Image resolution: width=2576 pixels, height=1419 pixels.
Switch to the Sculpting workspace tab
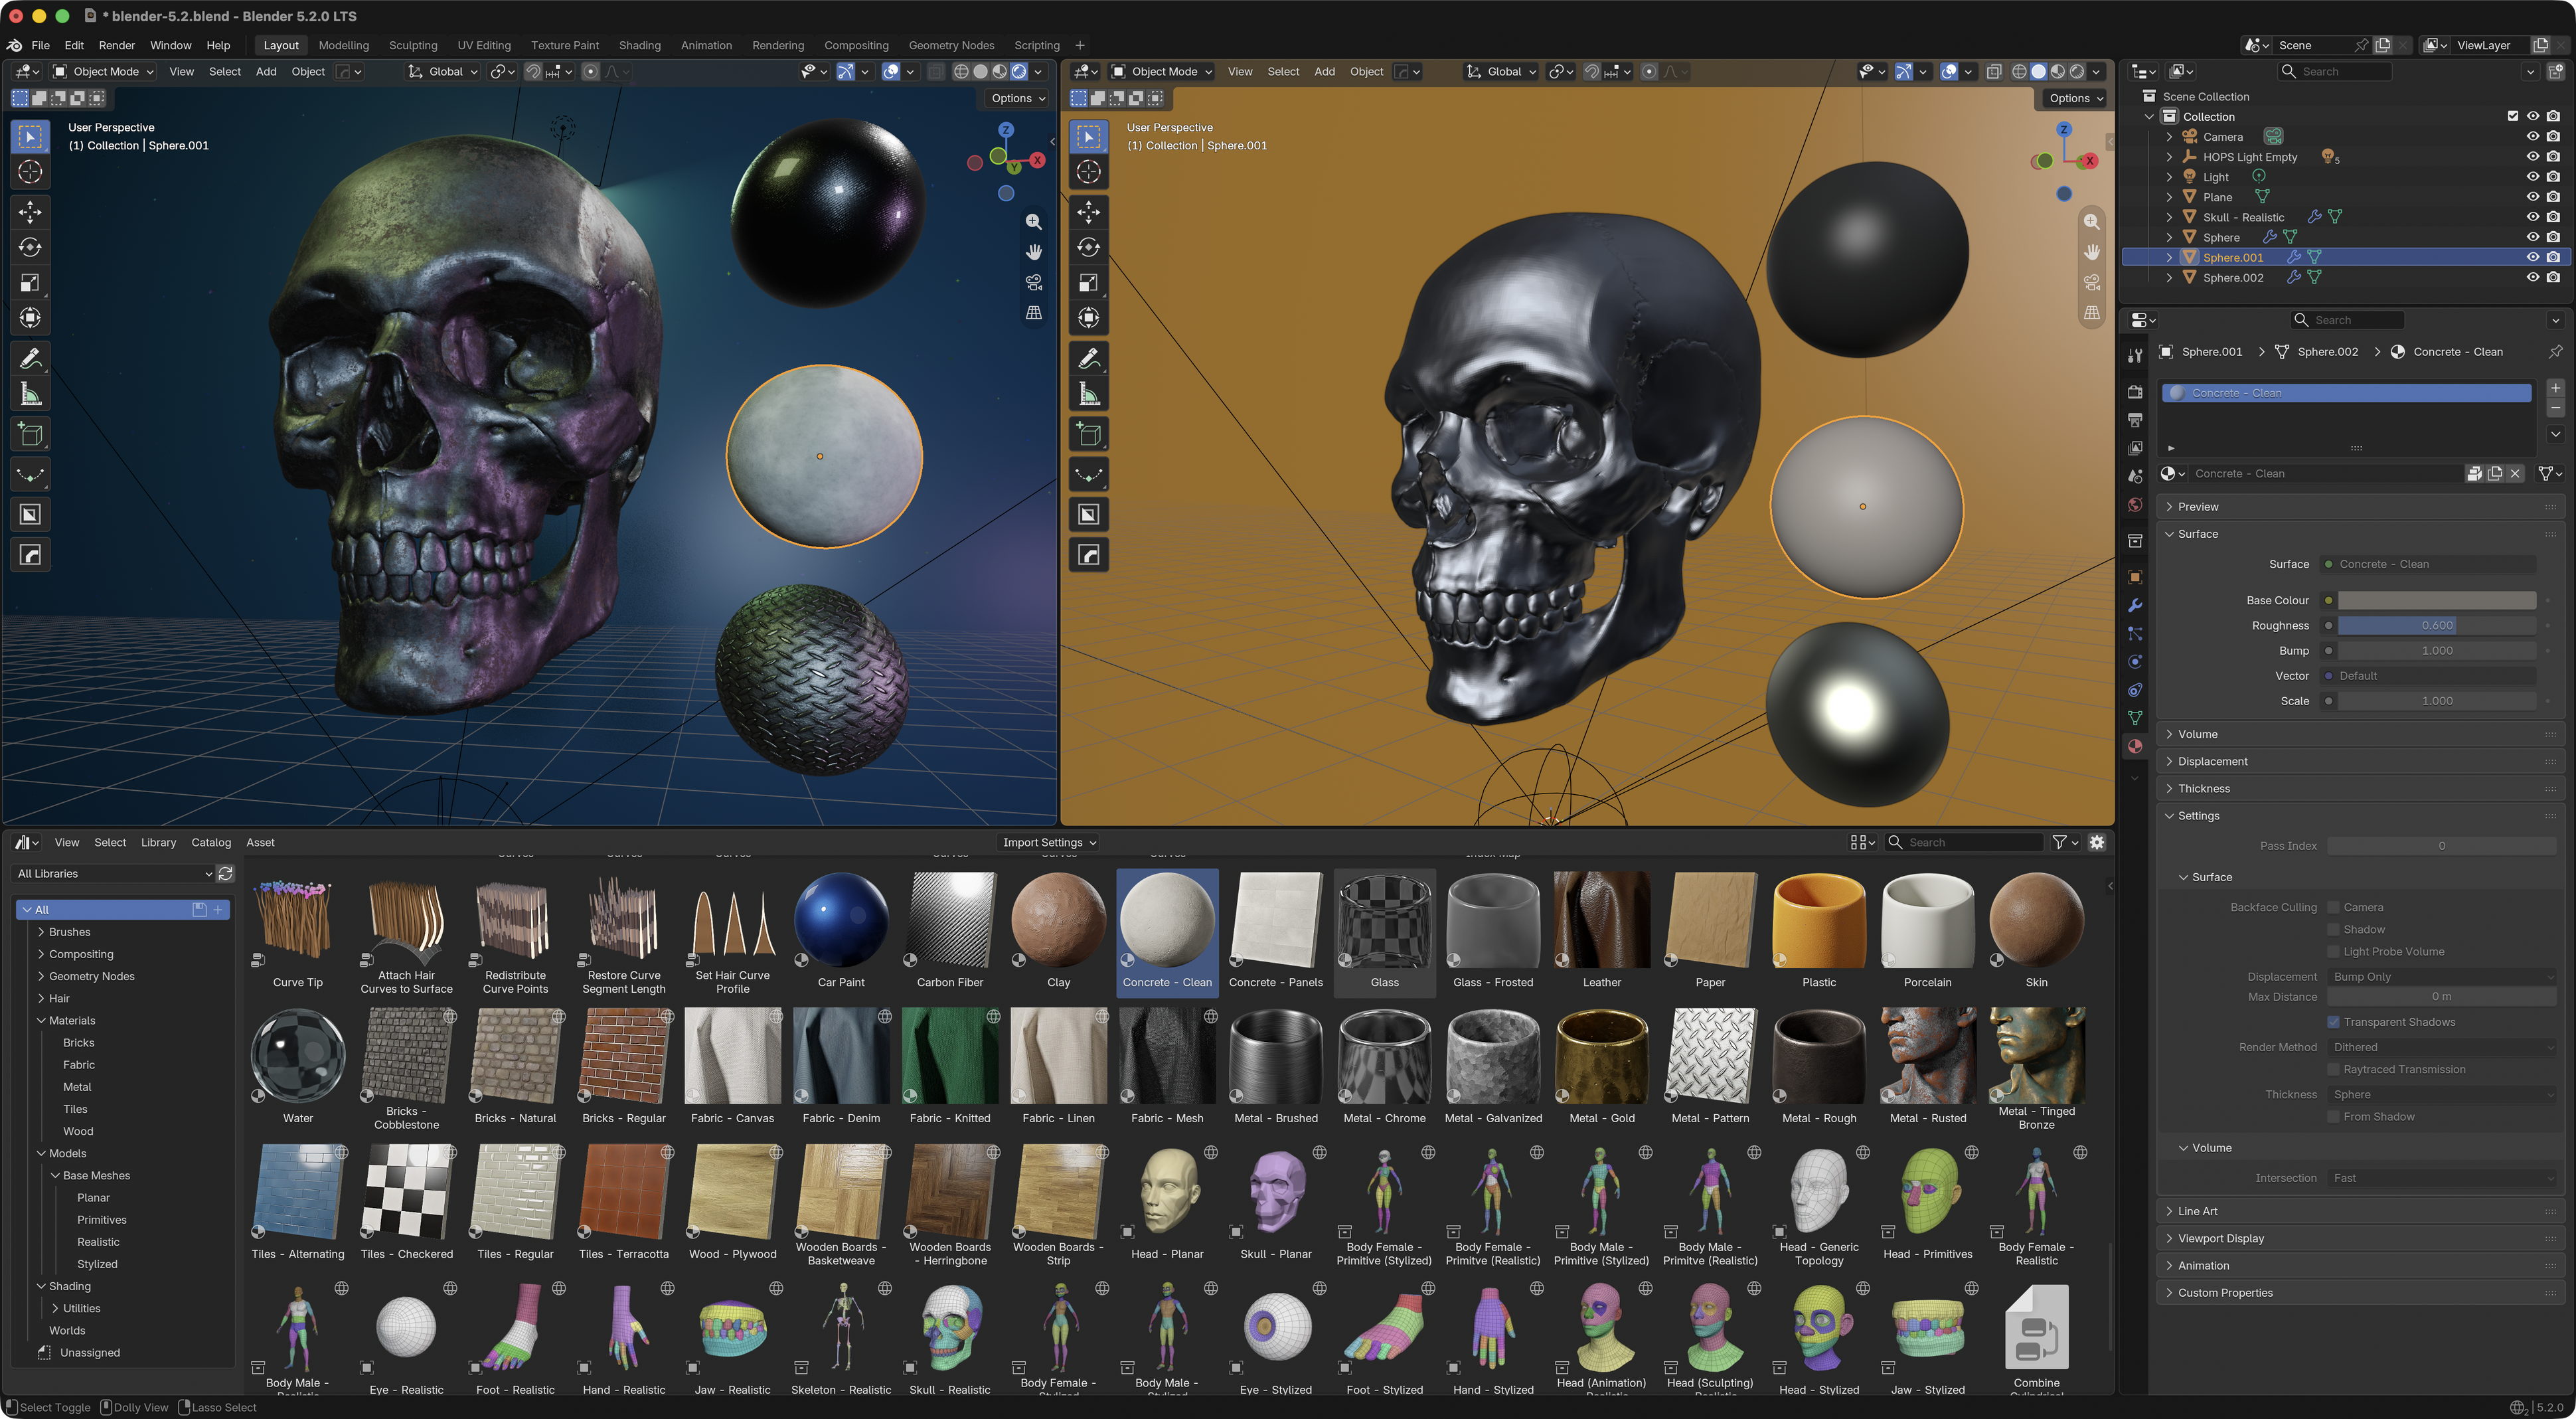click(x=413, y=45)
